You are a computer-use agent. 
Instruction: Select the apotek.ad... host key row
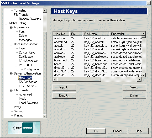(x=97, y=42)
